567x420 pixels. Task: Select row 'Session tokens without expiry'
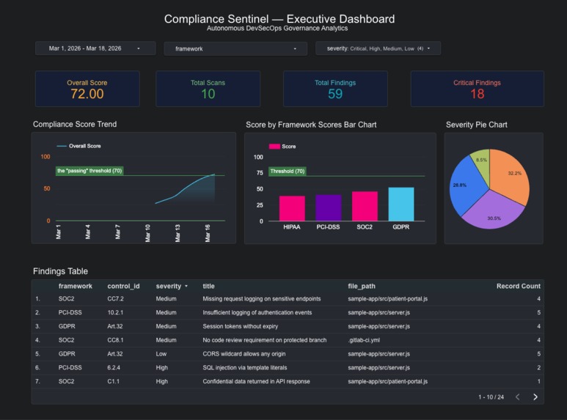(288, 326)
